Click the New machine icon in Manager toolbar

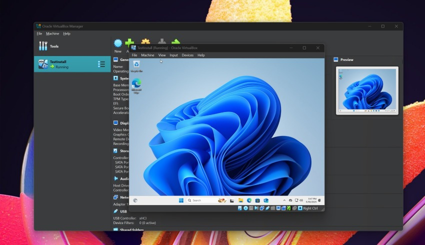click(118, 43)
